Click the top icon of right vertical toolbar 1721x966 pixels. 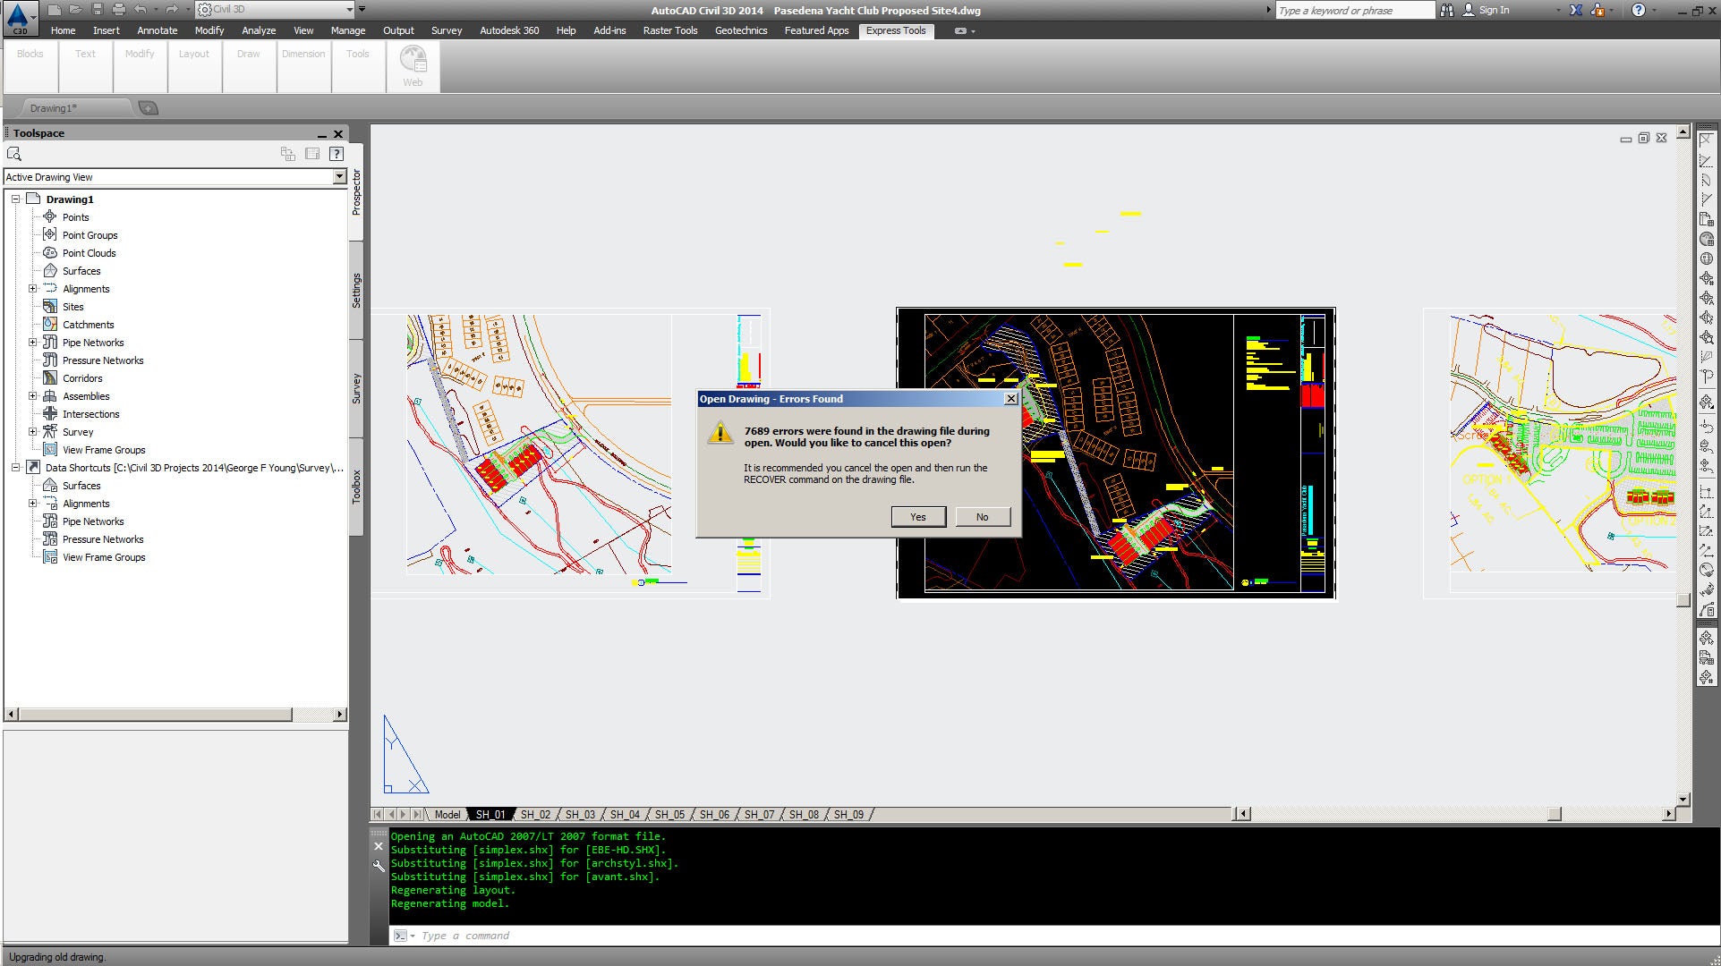point(1706,140)
